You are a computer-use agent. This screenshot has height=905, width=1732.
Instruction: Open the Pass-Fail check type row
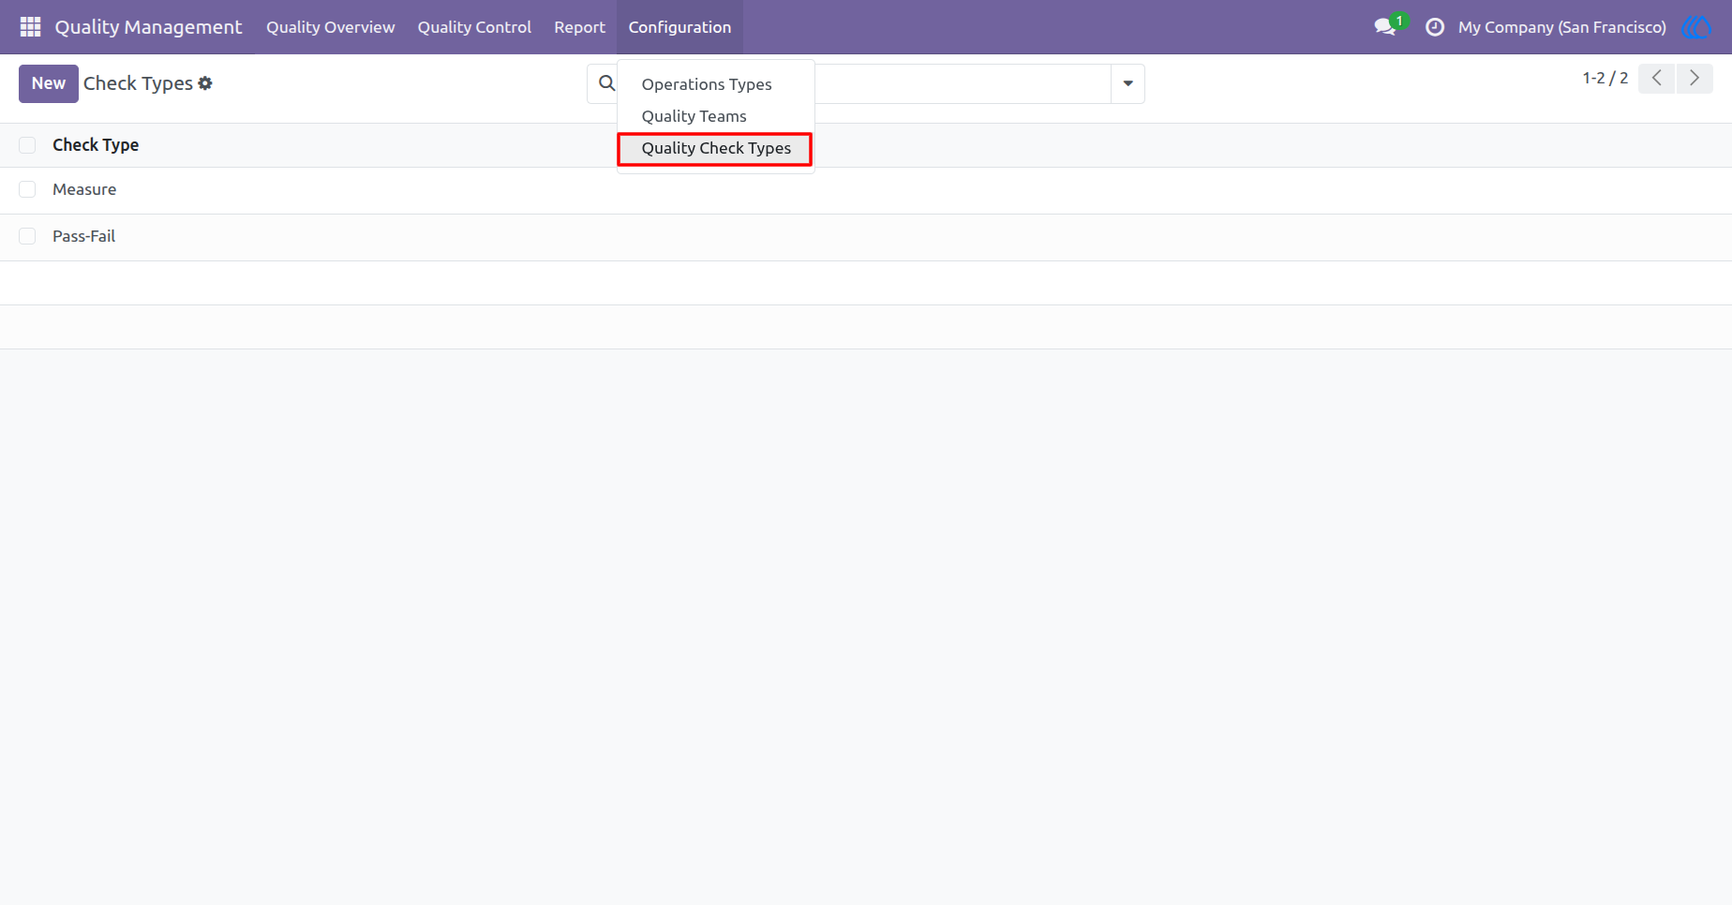866,237
